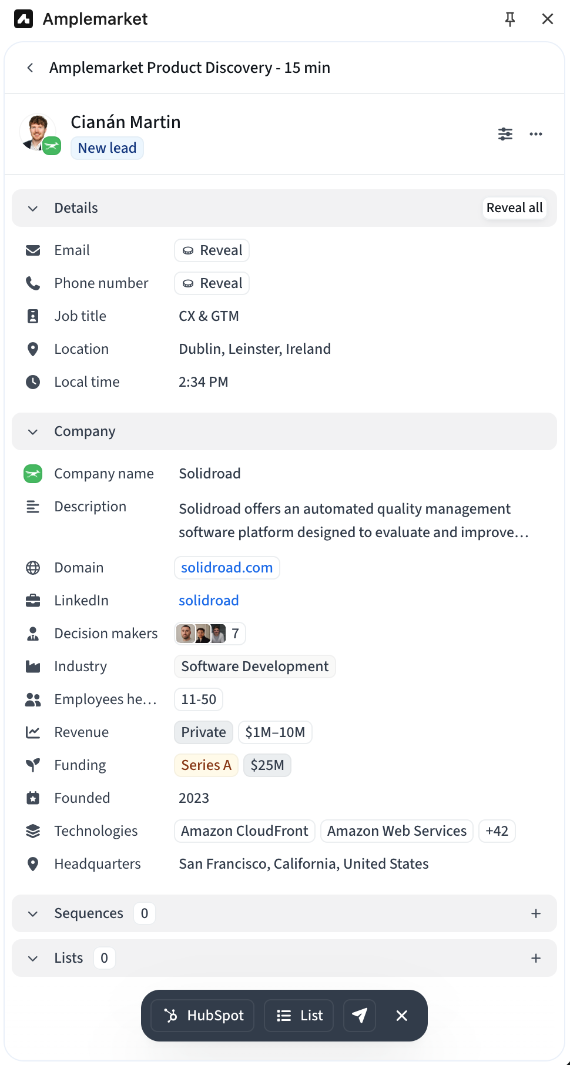Open the solidroad.com domain link

tap(227, 568)
